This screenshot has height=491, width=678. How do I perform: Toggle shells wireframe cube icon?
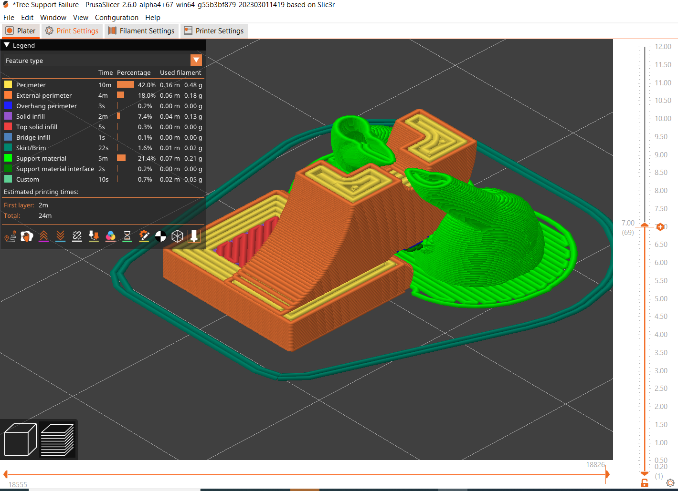point(177,236)
